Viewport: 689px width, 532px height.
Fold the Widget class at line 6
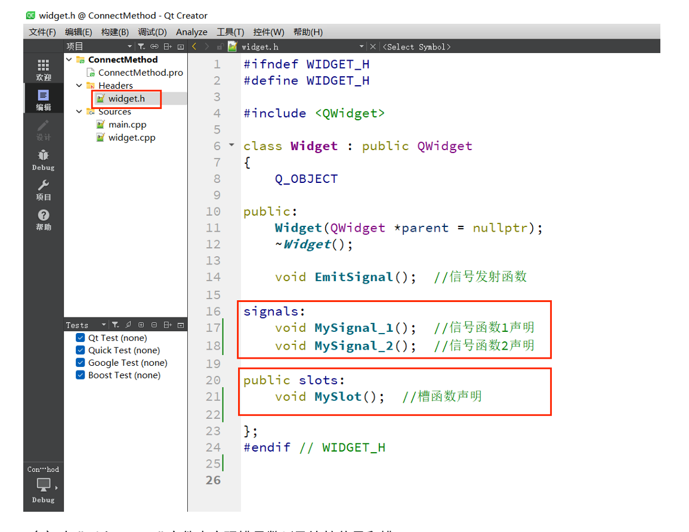tap(231, 145)
